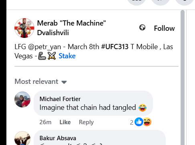Click the partially visible top-right round icon
Viewport: 195px width, 145px height.
185,1
